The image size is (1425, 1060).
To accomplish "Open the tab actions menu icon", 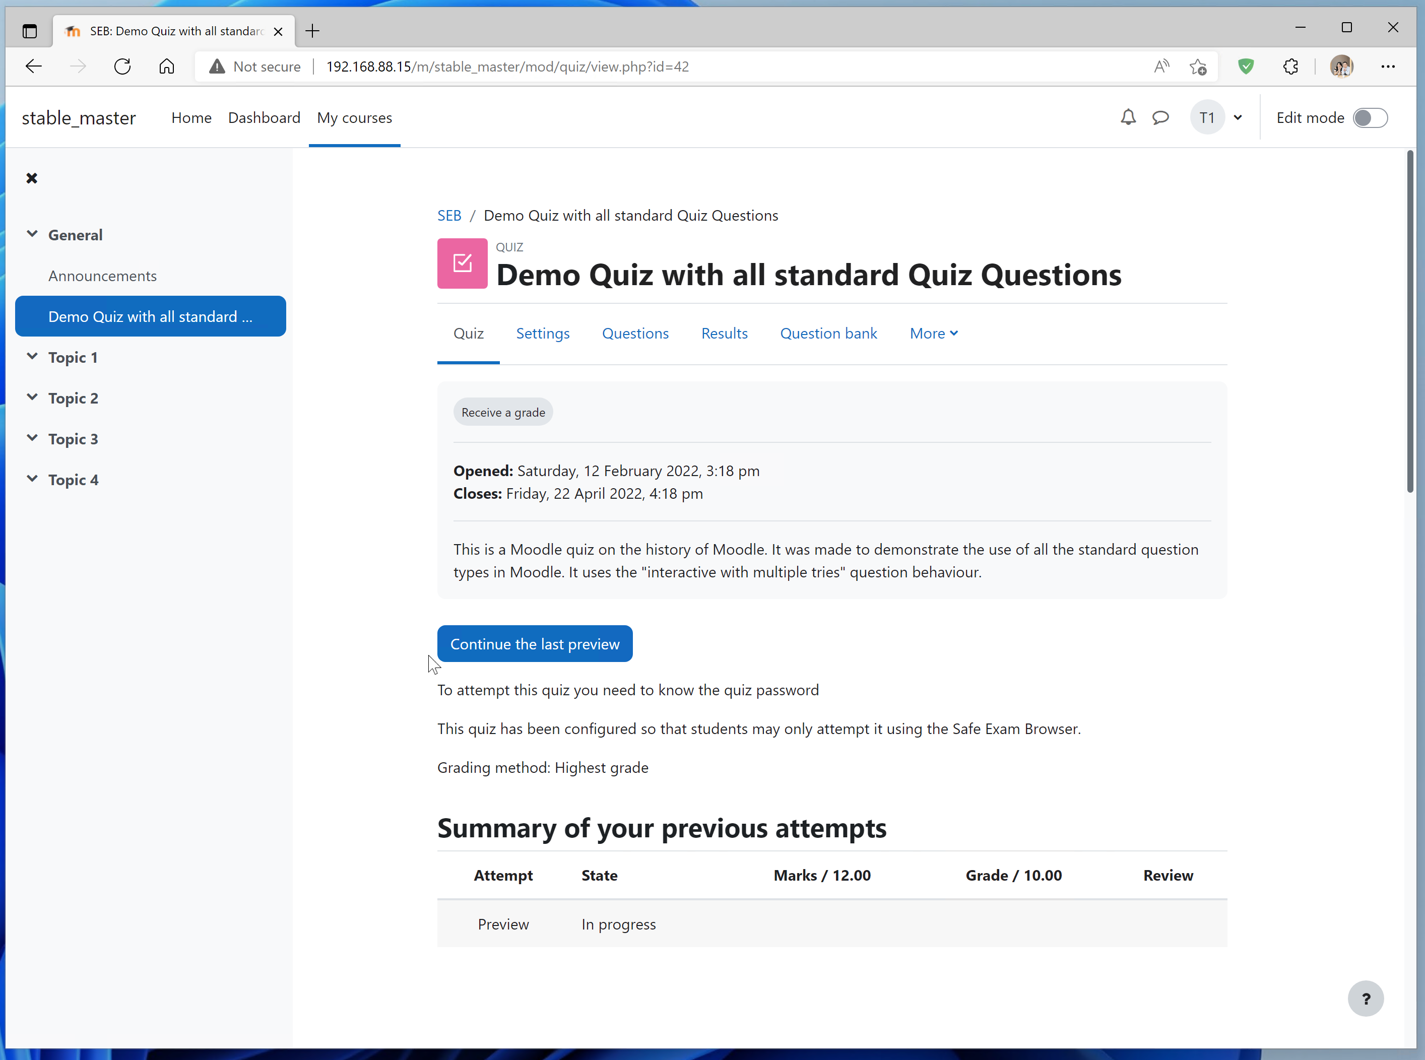I will click(x=30, y=31).
